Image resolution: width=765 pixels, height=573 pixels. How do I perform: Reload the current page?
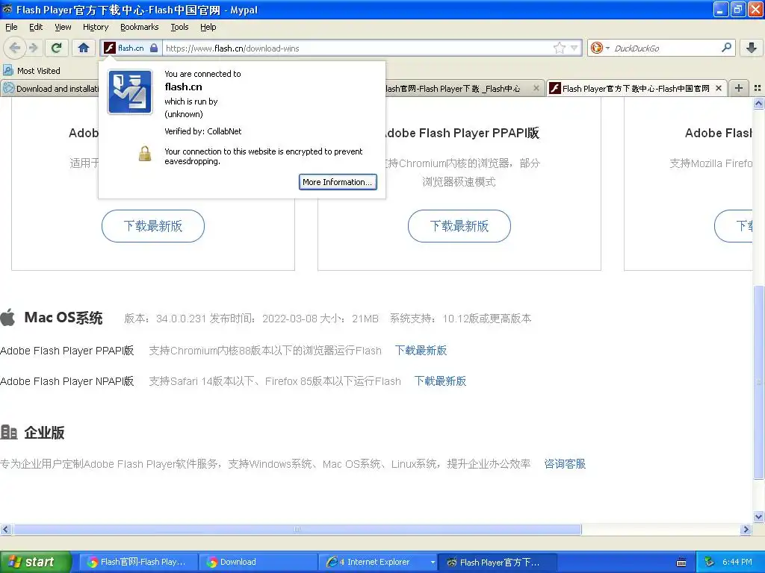(x=57, y=48)
